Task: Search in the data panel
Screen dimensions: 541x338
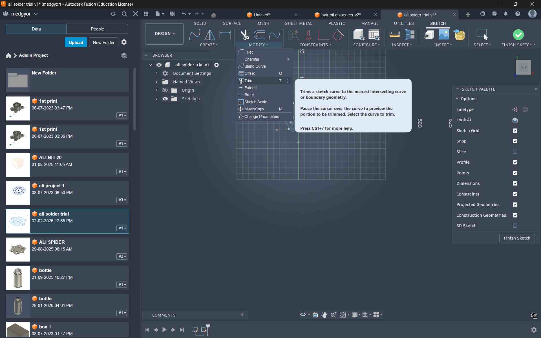Action: click(x=124, y=14)
